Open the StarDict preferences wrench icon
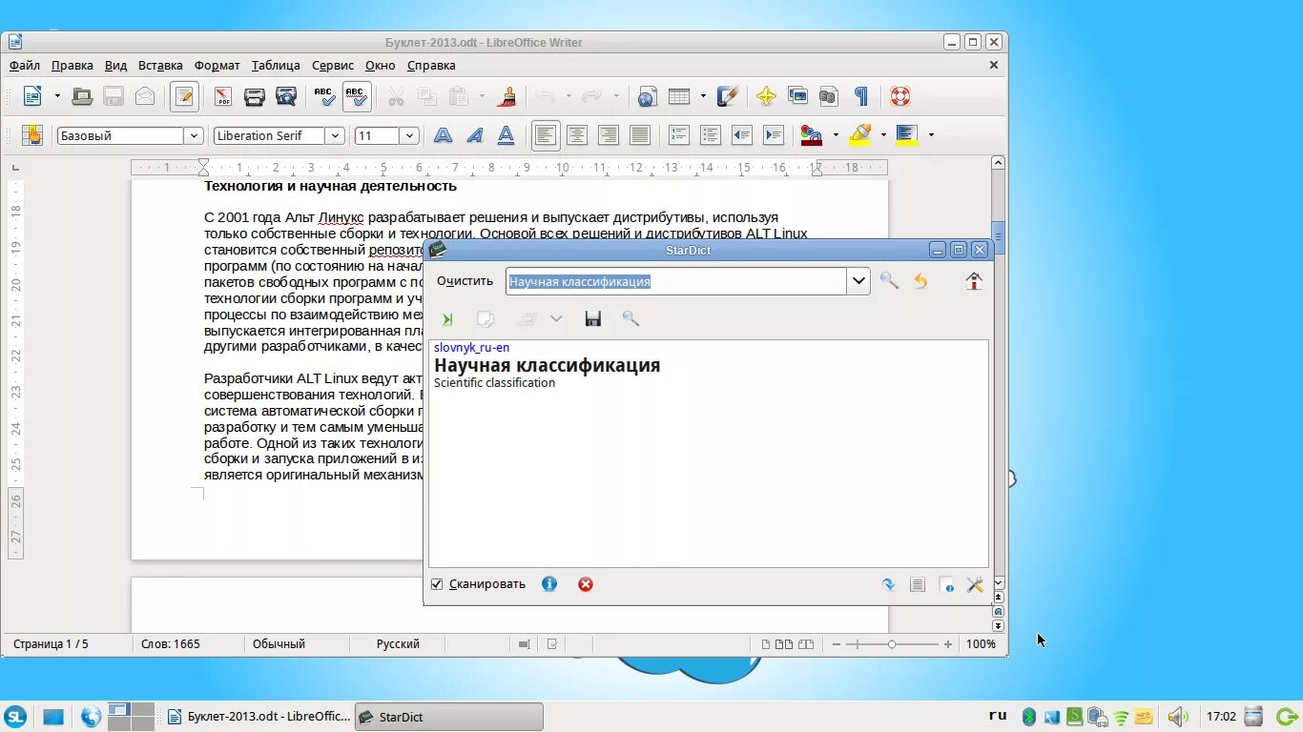The width and height of the screenshot is (1303, 732). point(975,584)
